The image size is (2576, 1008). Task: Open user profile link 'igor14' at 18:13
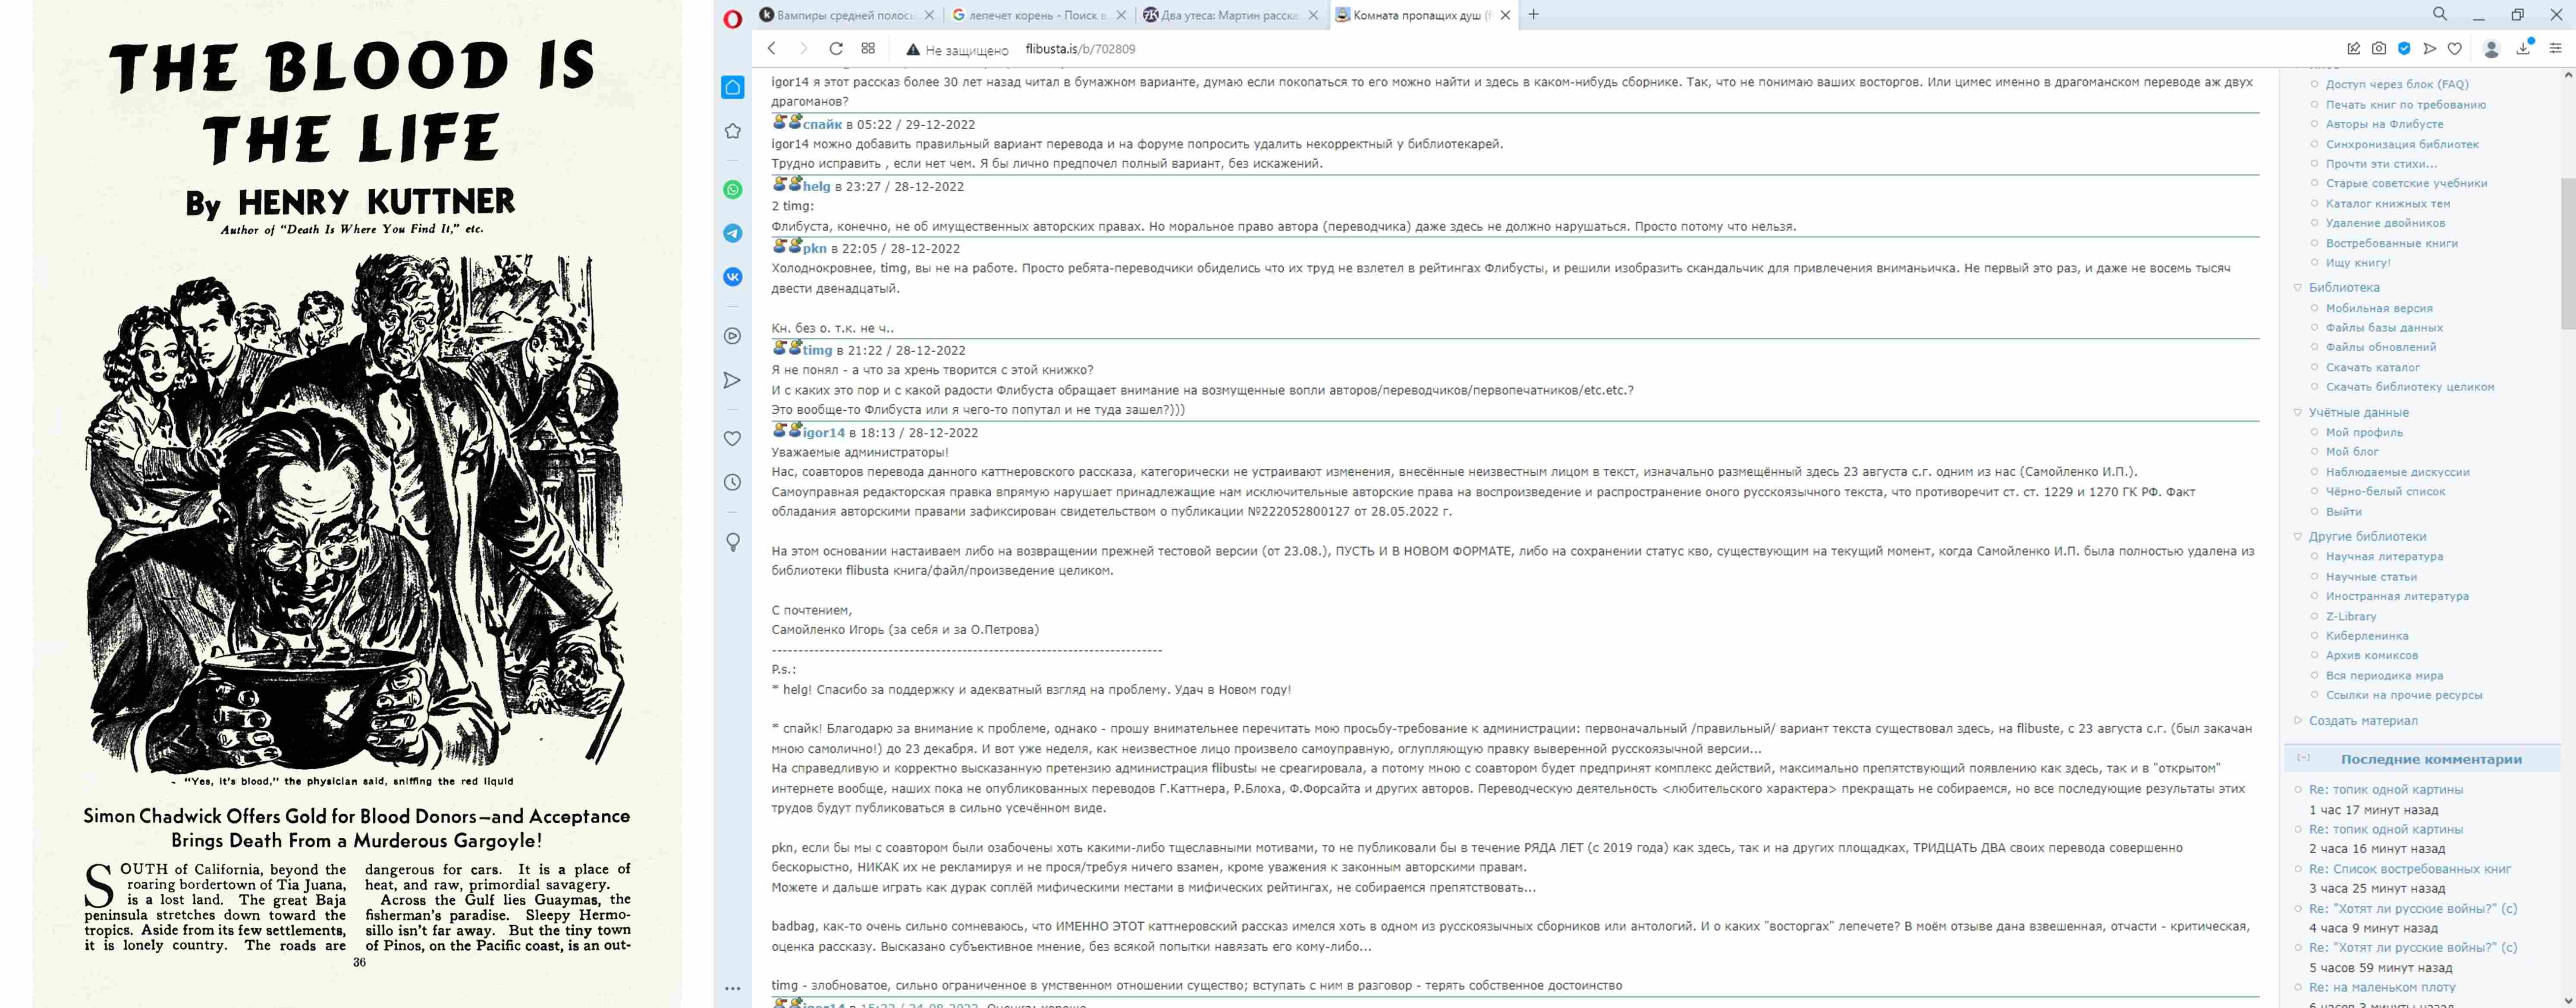[x=824, y=433]
